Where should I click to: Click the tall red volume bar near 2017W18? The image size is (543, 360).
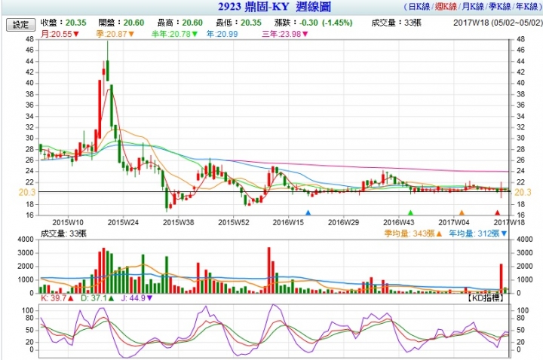coord(501,278)
